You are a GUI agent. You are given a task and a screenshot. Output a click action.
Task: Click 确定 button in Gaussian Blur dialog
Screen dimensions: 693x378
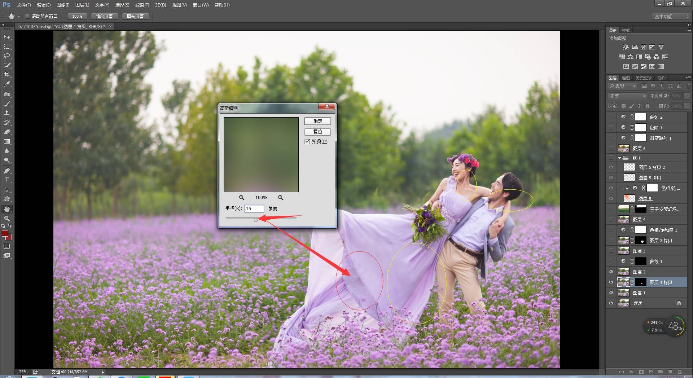pos(317,121)
